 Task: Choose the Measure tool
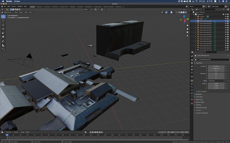click(x=3, y=45)
